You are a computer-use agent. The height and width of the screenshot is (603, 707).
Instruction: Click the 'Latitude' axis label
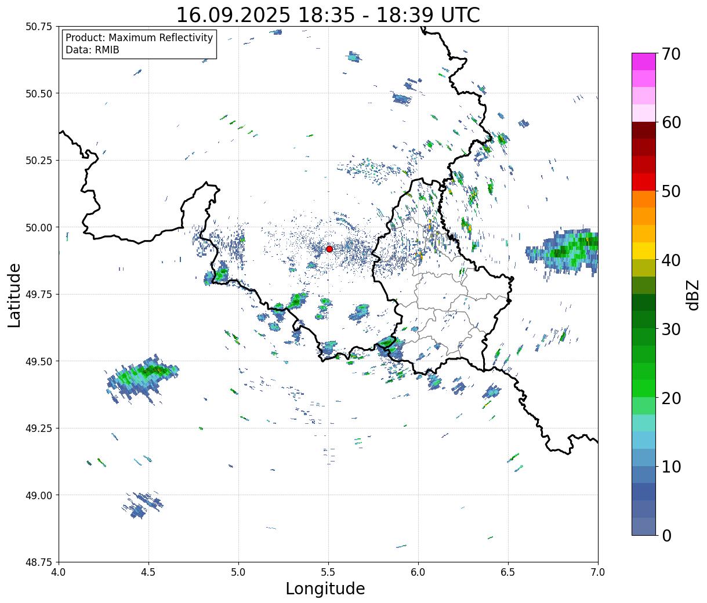(14, 295)
